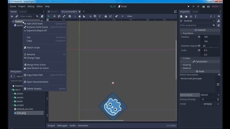Stop the running scene

click(198, 6)
